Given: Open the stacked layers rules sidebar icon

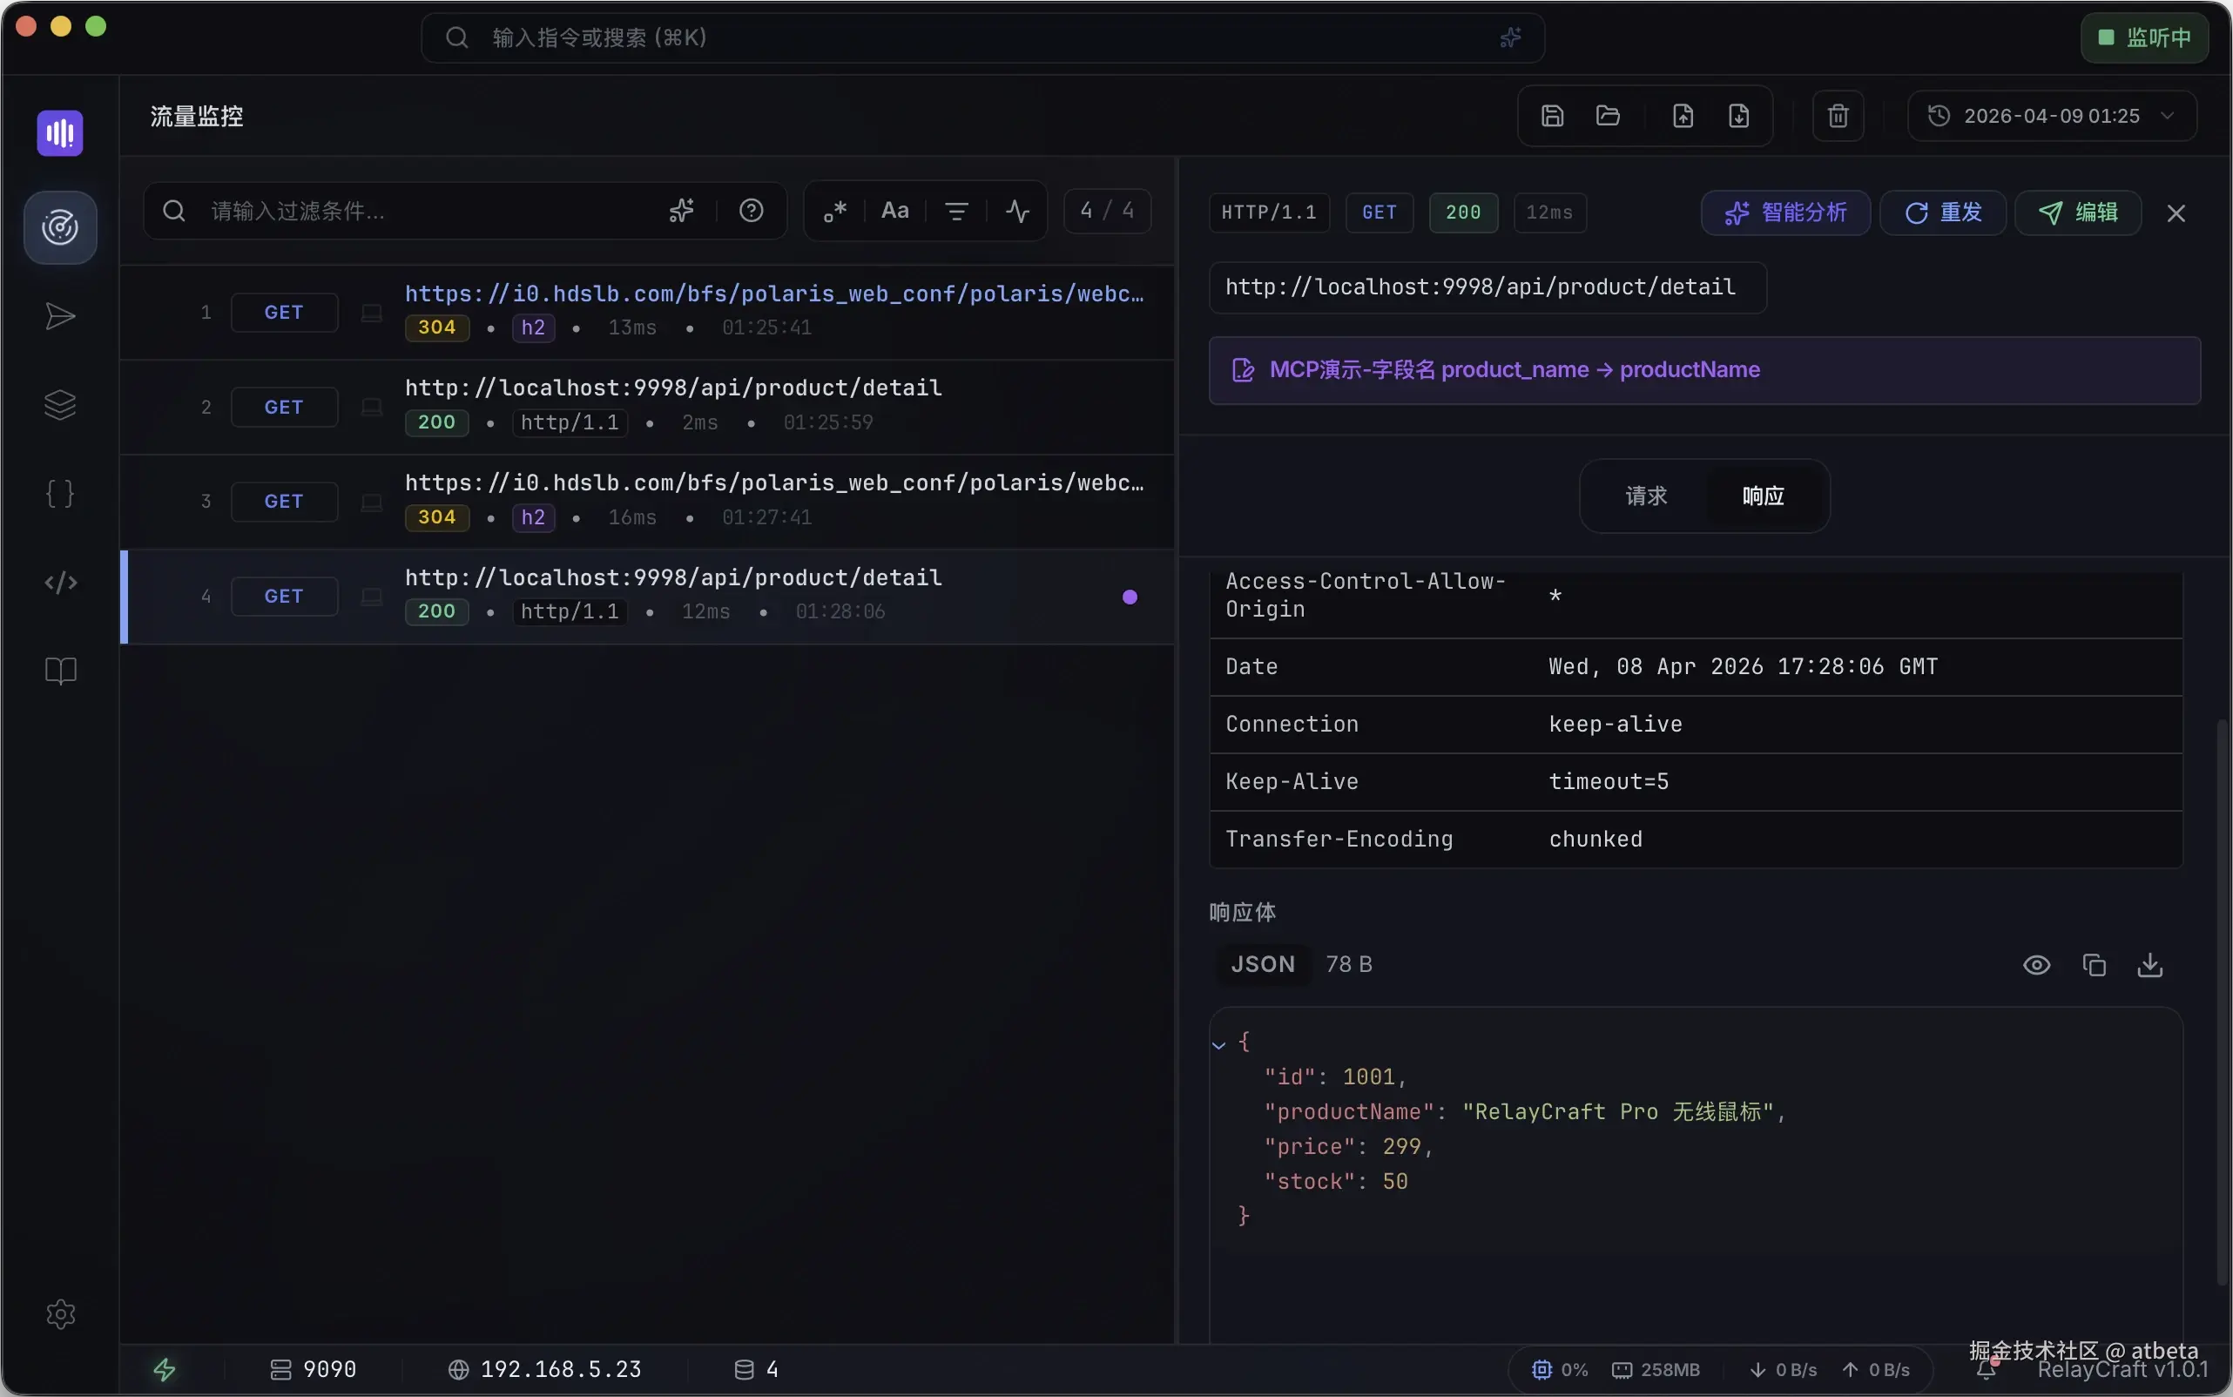Looking at the screenshot, I should [60, 405].
